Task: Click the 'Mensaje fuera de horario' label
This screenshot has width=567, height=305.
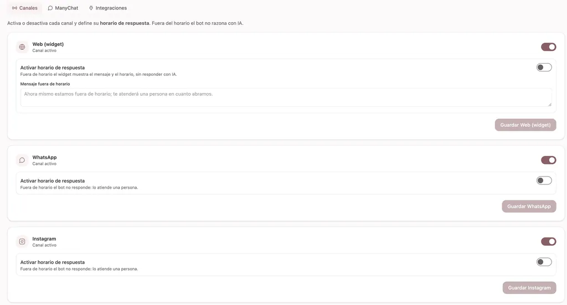Action: (45, 84)
